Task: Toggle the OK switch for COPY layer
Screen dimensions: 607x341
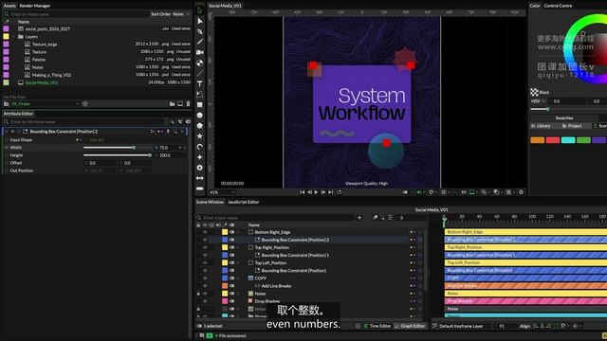Action: pos(231,278)
